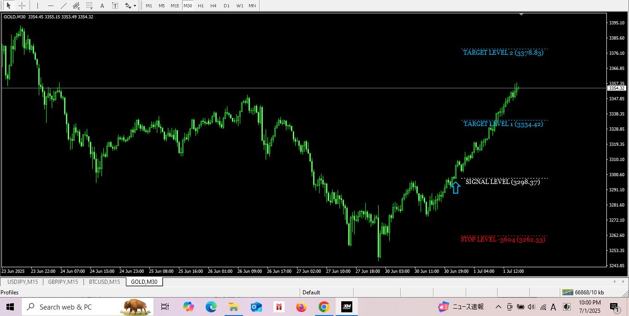Click the Default profile status field
The height and width of the screenshot is (316, 629).
point(327,293)
